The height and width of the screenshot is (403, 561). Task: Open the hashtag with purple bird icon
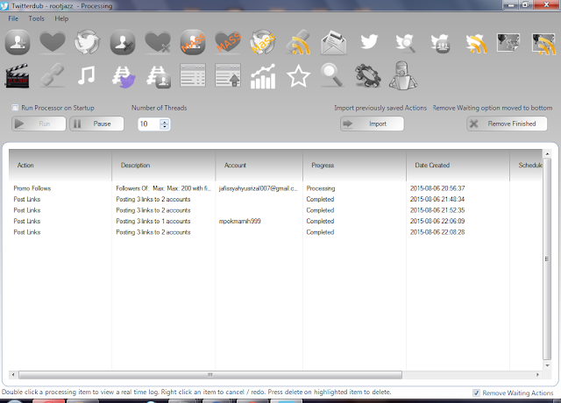[124, 76]
